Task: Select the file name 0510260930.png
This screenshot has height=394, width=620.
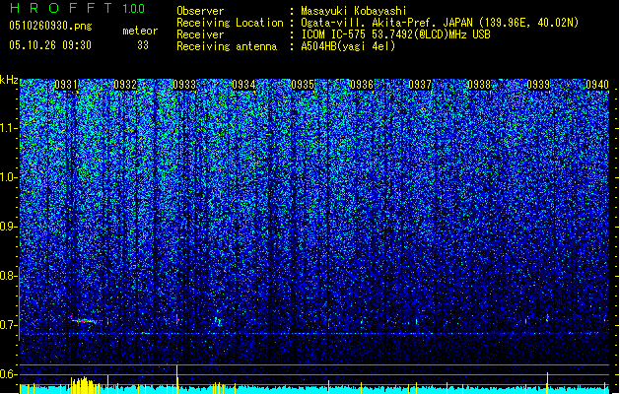Action: point(50,26)
